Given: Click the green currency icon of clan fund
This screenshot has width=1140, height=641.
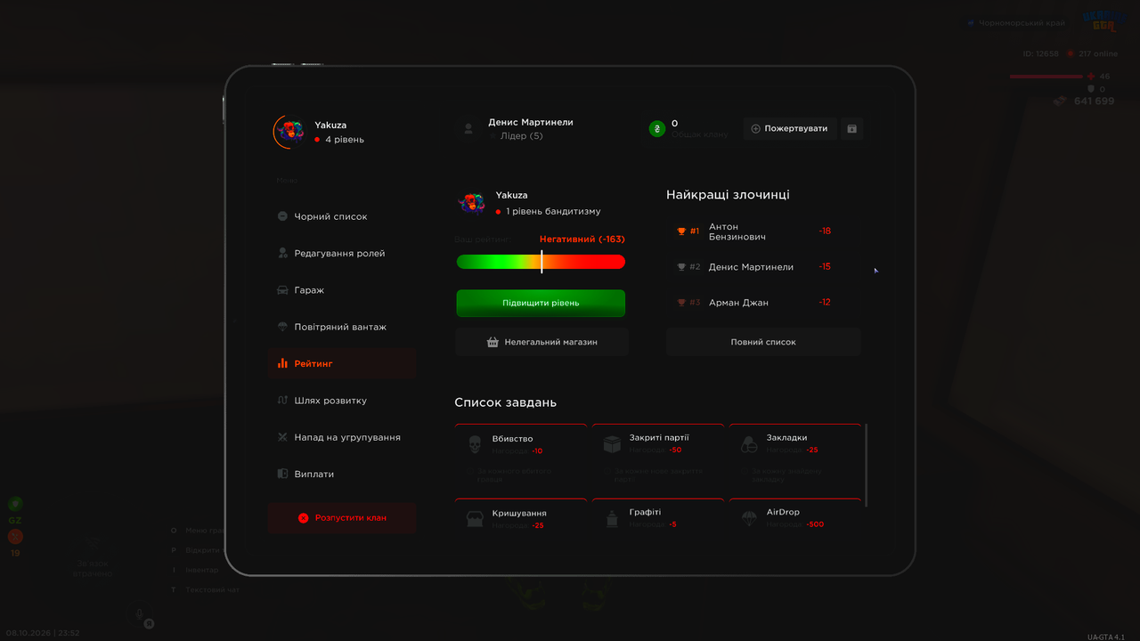Looking at the screenshot, I should pos(657,129).
